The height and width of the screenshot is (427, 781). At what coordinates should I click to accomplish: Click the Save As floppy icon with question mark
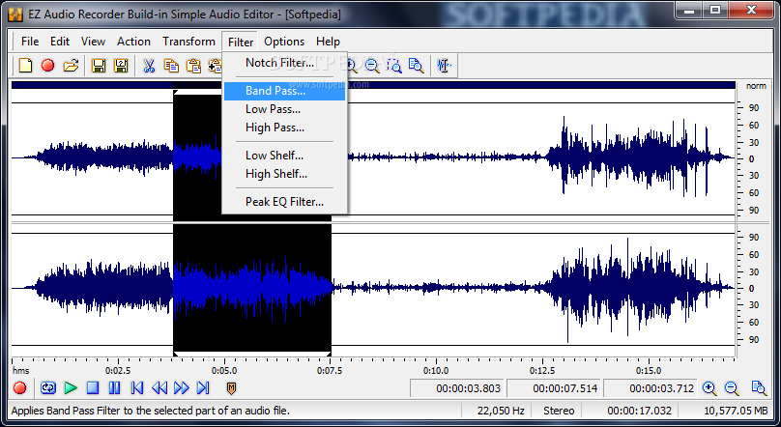pyautogui.click(x=121, y=65)
